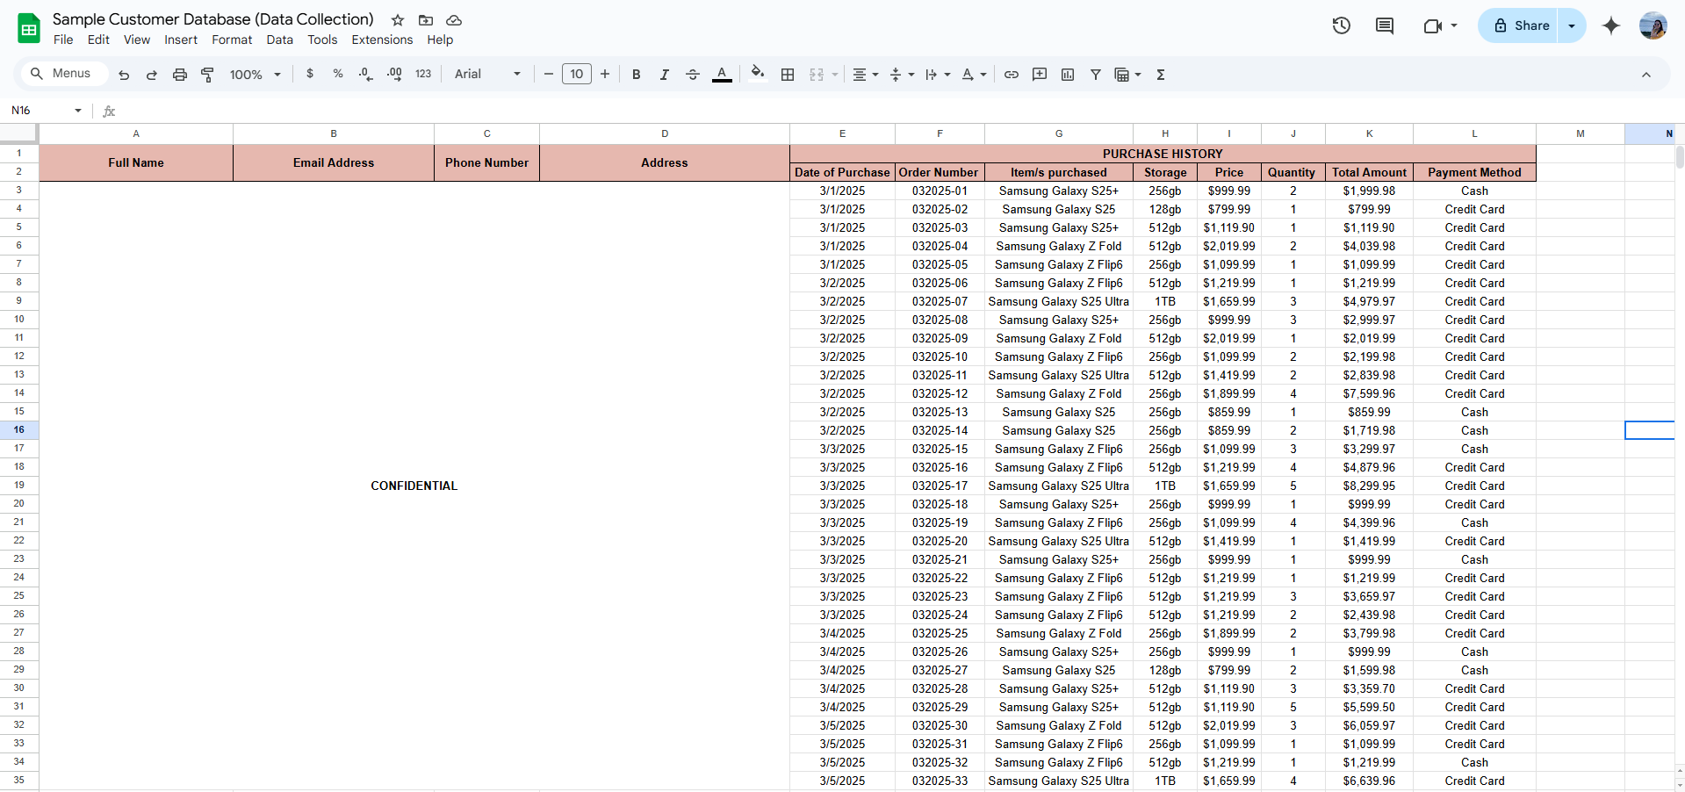The image size is (1685, 792).
Task: Click order number 032025-14 cell
Action: pos(940,430)
